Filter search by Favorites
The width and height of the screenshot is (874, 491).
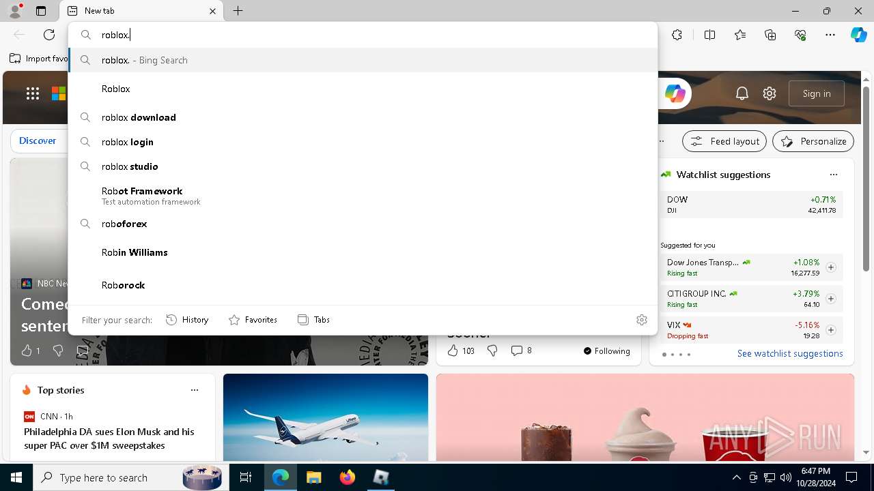(x=253, y=320)
